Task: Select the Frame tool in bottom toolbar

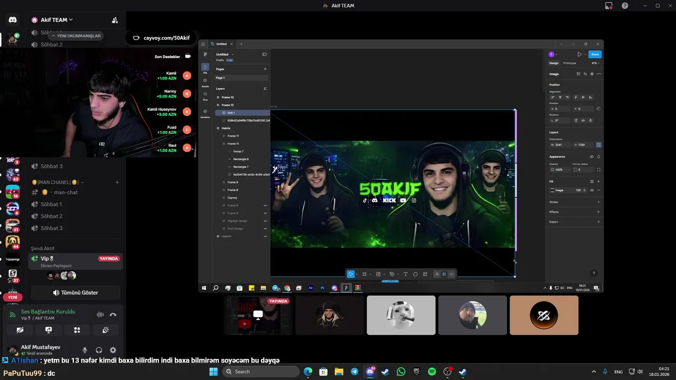Action: pyautogui.click(x=364, y=274)
